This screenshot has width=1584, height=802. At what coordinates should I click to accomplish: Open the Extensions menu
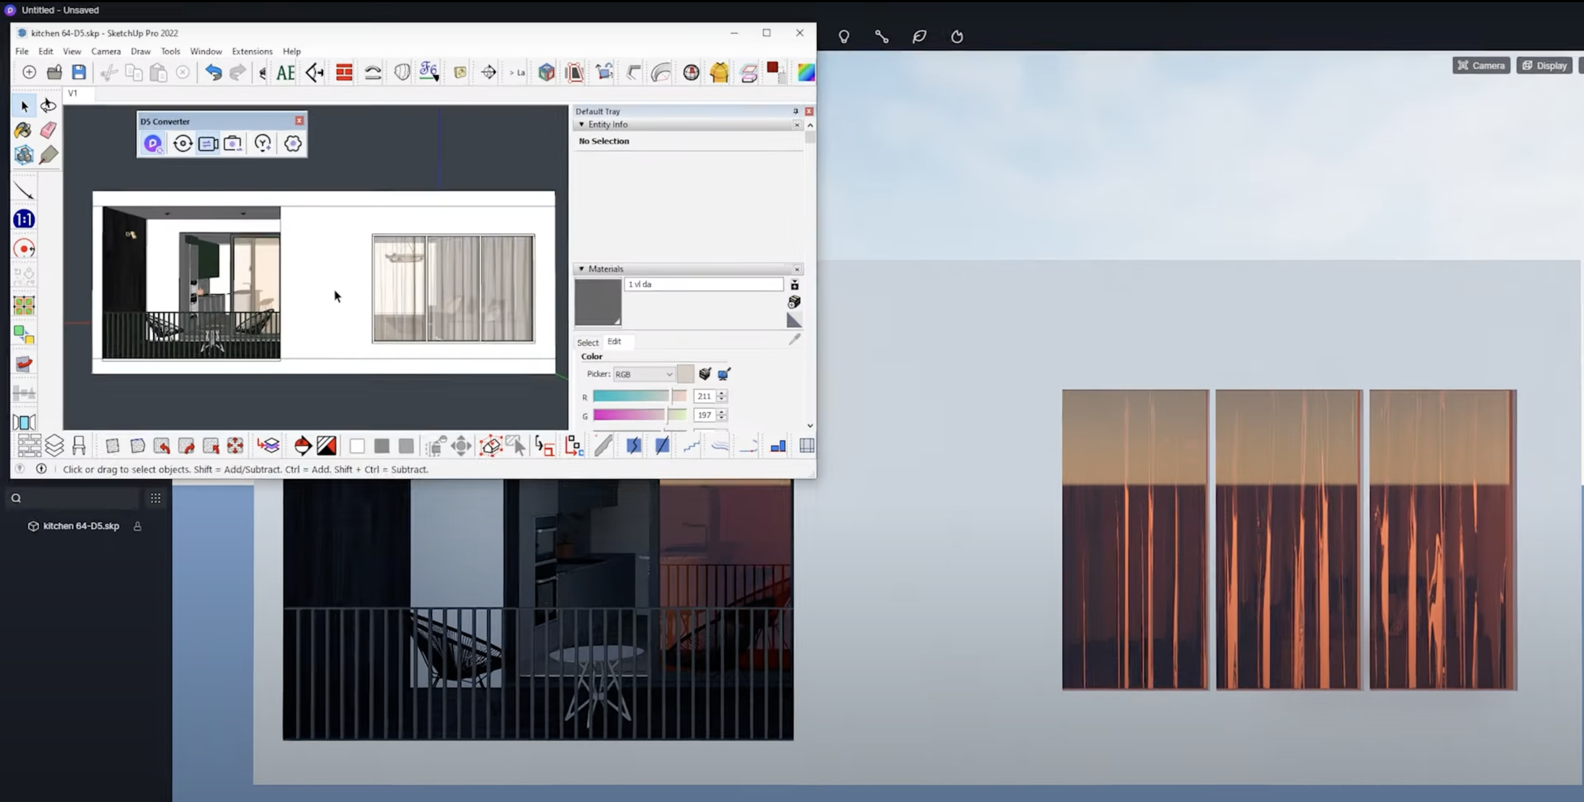(x=252, y=51)
